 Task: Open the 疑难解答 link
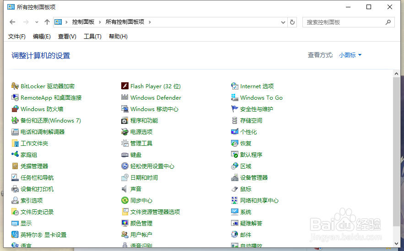(251, 223)
